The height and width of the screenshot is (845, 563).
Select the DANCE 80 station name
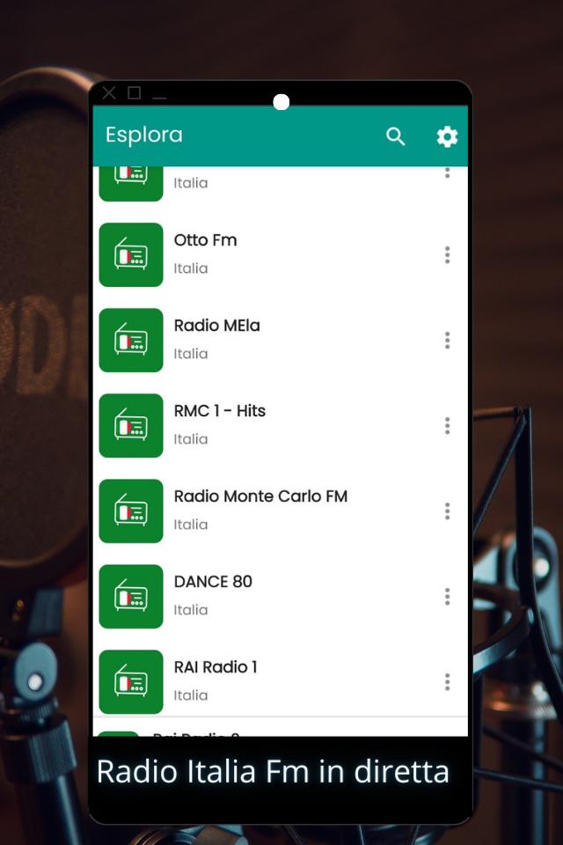213,582
